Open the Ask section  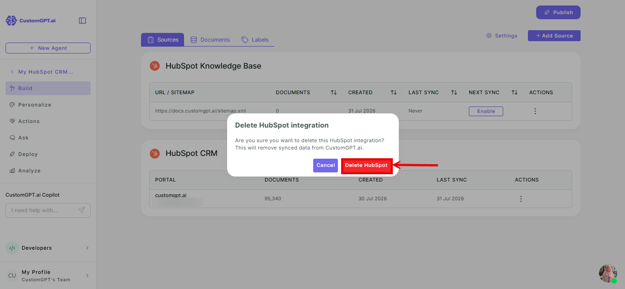[x=48, y=138]
